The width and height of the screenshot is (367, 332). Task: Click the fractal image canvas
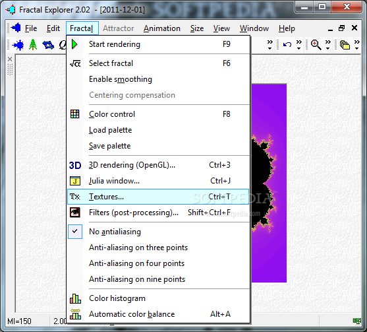click(269, 183)
